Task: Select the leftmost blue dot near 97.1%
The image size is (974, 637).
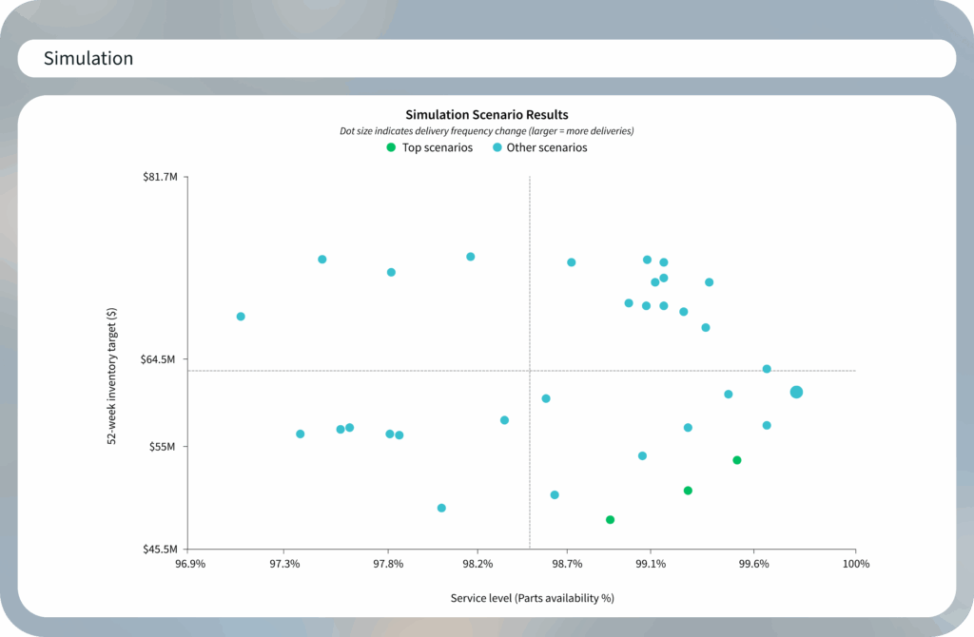Action: (240, 316)
